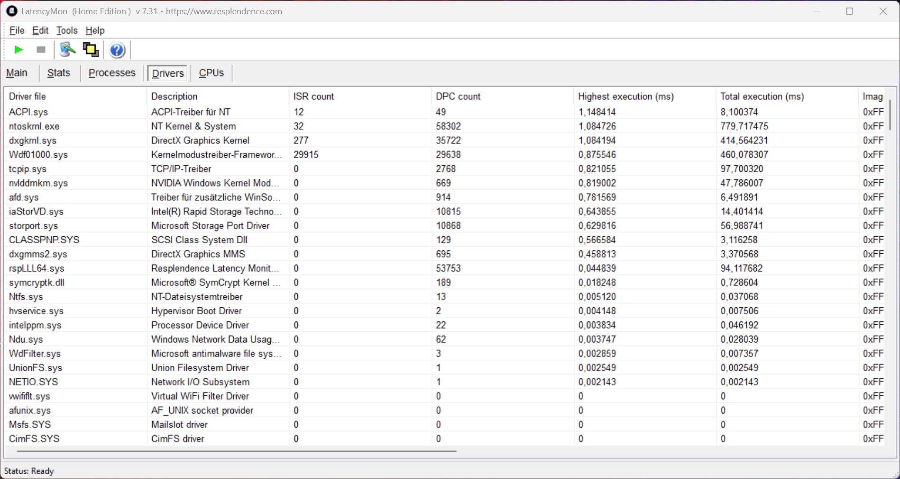Click the 'Virtual WiFi Filter Driver' description
Image resolution: width=900 pixels, height=479 pixels.
click(200, 396)
